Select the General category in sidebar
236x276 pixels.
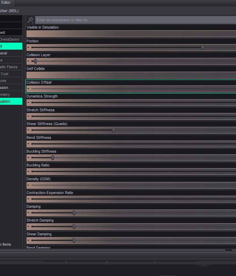coord(11,53)
